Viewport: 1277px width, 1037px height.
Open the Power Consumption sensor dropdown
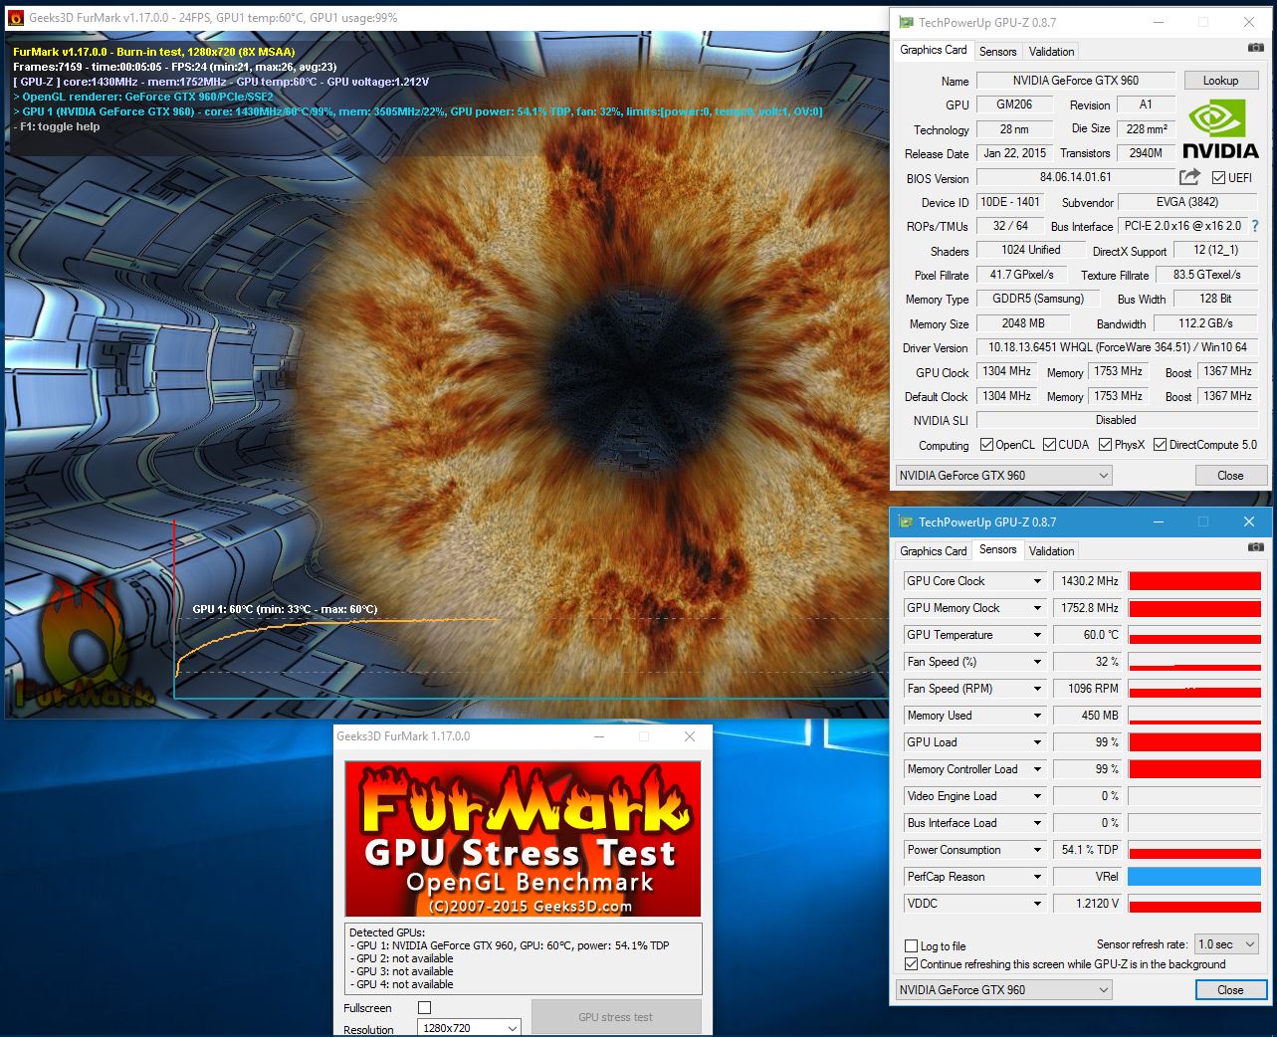coord(1036,850)
